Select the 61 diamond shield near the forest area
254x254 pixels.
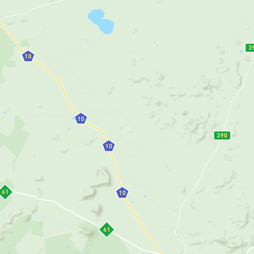pos(107,230)
